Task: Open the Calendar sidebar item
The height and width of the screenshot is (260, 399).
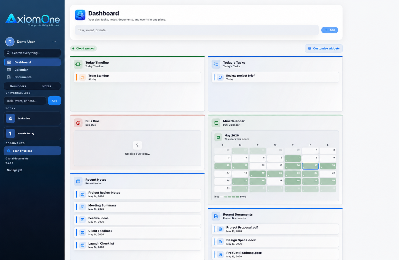Action: [x=32, y=70]
